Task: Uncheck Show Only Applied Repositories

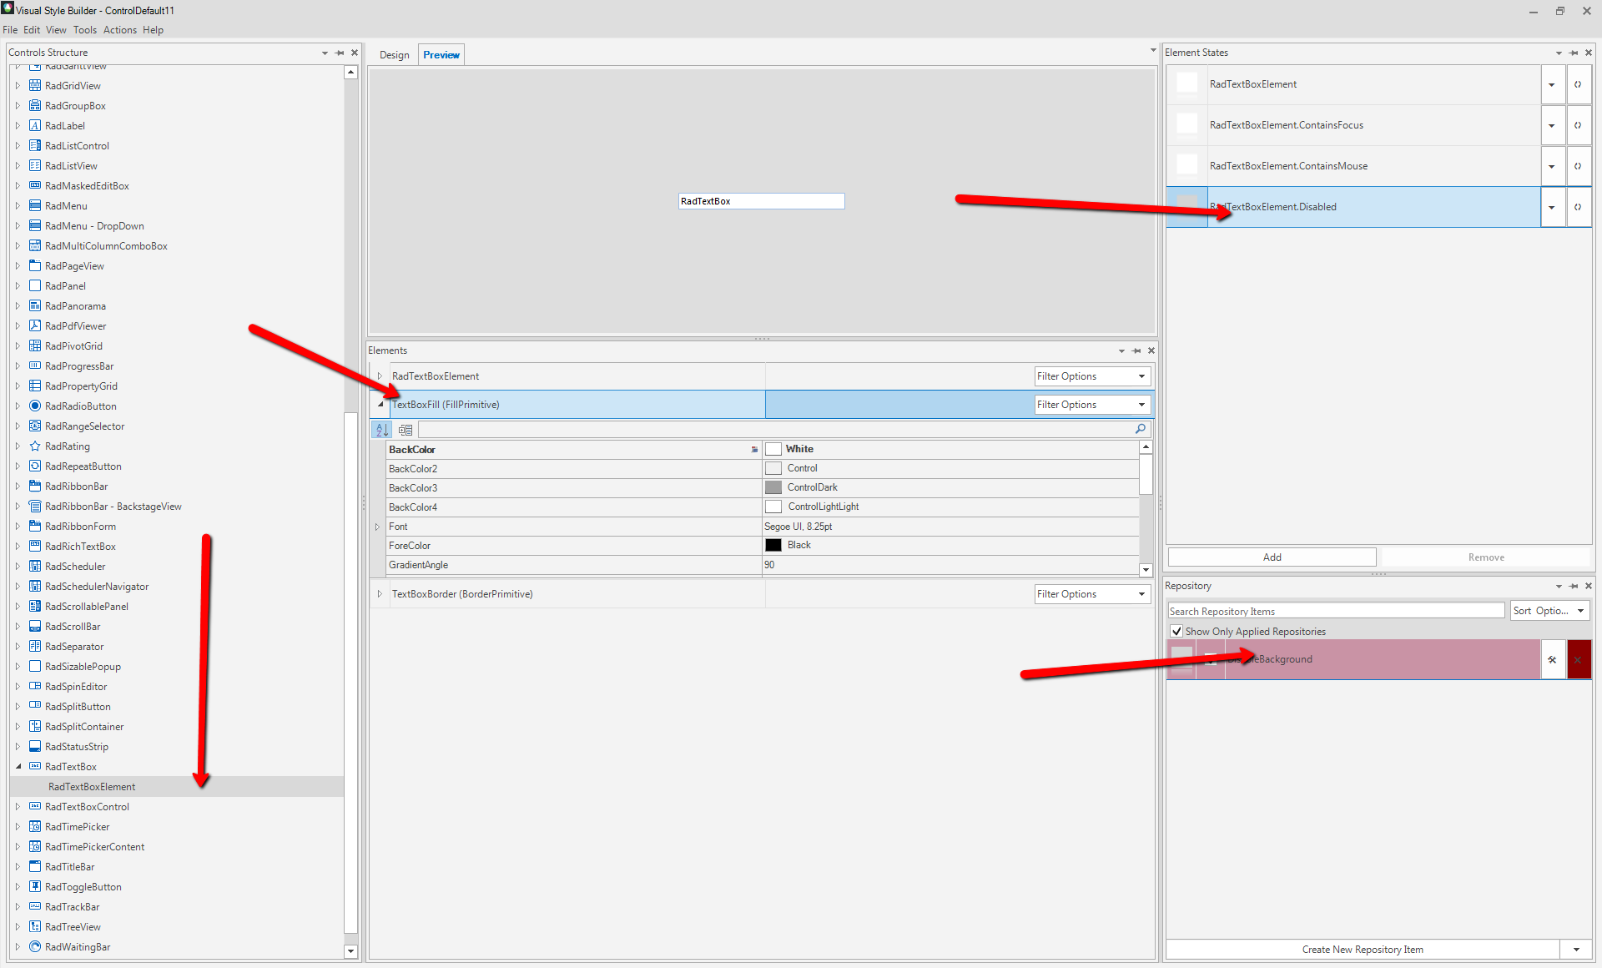Action: (x=1176, y=632)
